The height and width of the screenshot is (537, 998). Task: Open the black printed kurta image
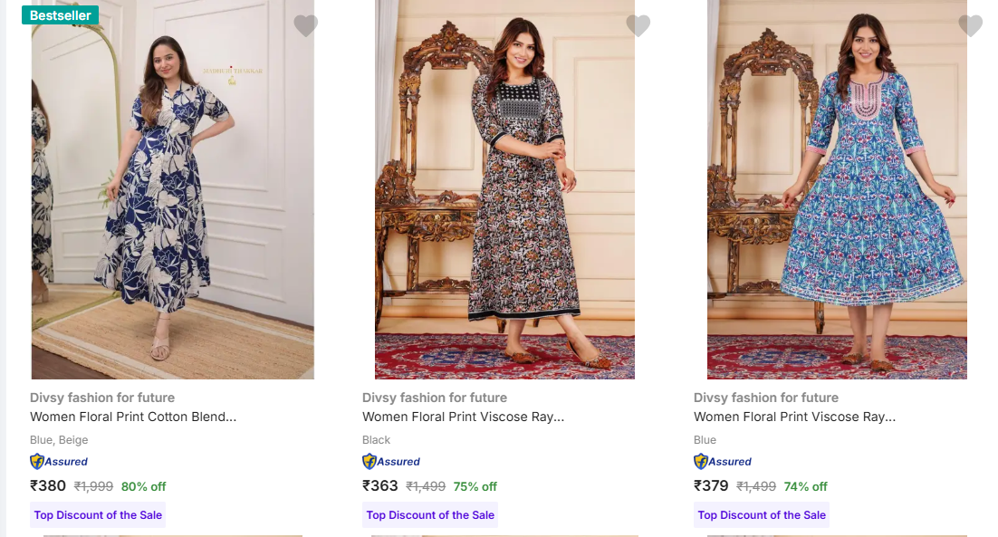(x=504, y=199)
